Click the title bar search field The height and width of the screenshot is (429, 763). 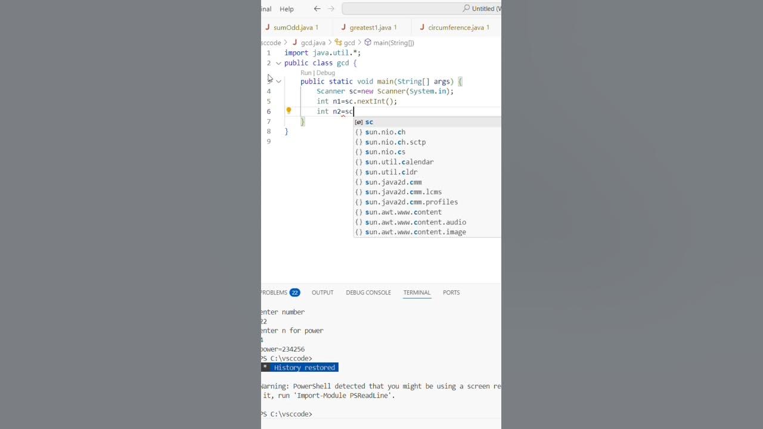pos(421,8)
